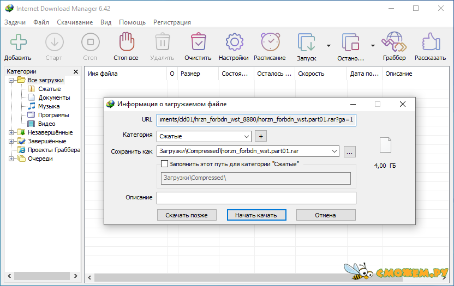454x286 pixels.
Task: Click the categories panel scroll right arrow
Action: click(x=75, y=276)
